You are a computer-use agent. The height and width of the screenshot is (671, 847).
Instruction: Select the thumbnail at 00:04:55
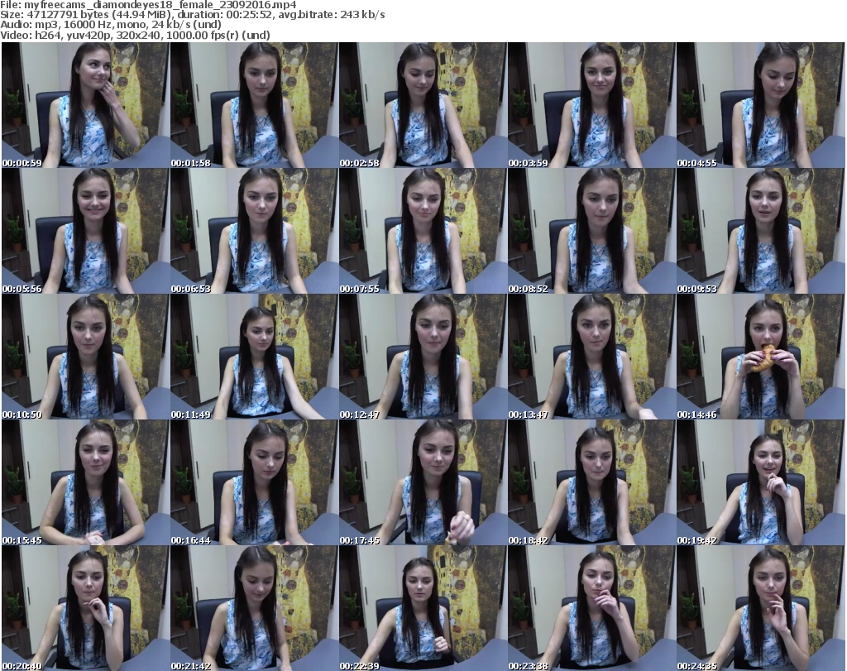click(760, 105)
